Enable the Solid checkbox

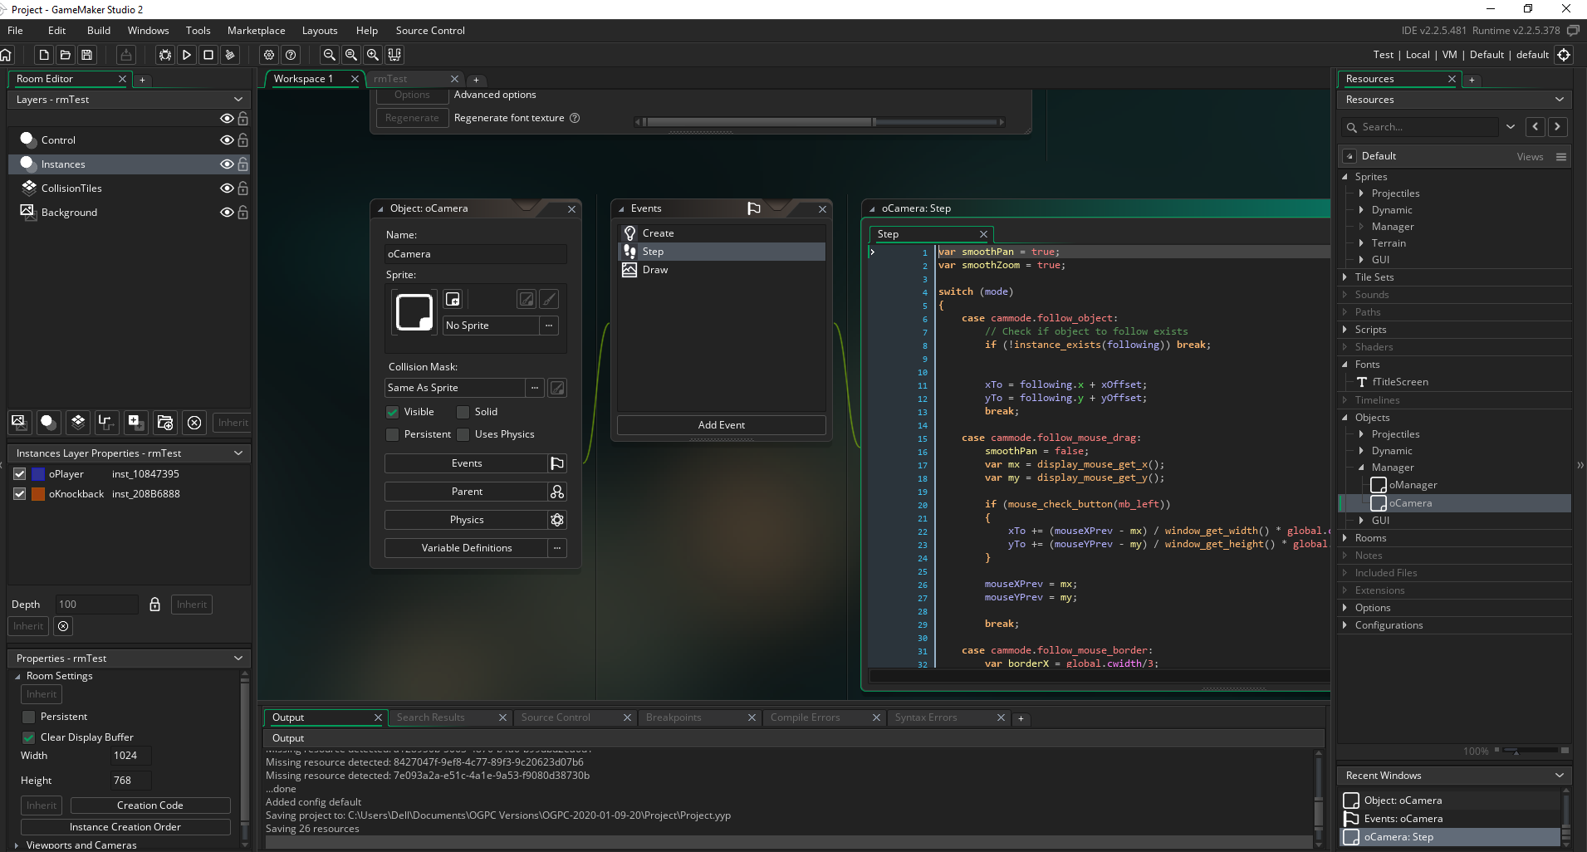463,412
